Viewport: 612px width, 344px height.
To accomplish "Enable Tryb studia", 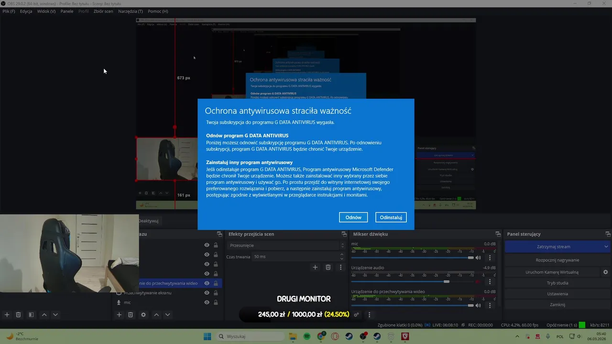I will (x=557, y=283).
